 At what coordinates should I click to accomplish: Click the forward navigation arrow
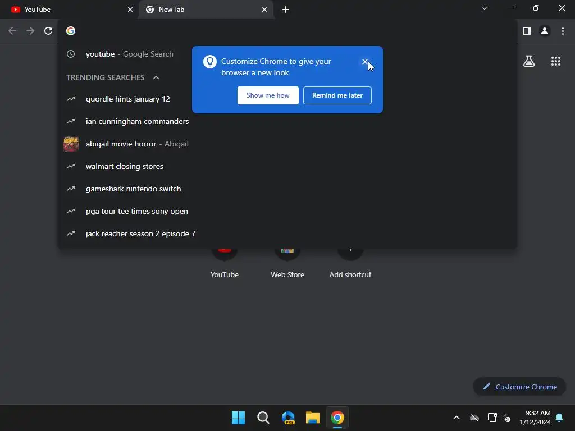point(30,31)
